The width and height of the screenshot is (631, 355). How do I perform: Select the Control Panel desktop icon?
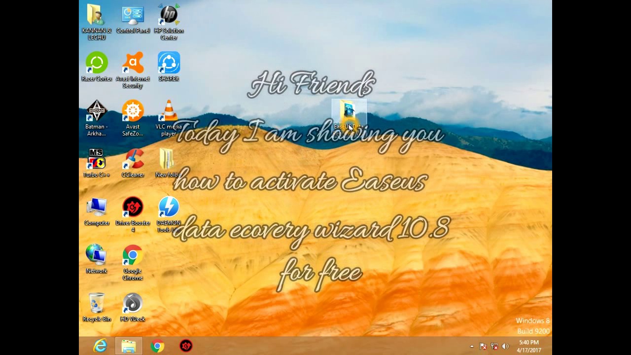tap(133, 20)
